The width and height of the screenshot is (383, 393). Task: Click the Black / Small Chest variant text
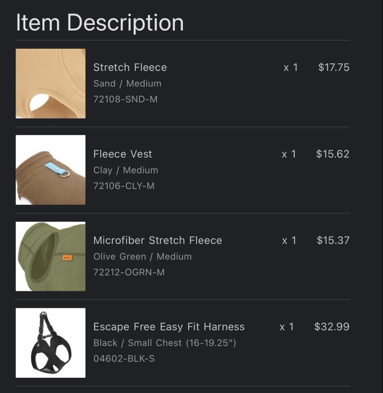[165, 343]
